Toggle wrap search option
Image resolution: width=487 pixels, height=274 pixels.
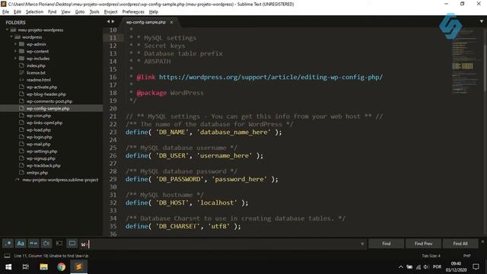(x=46, y=244)
